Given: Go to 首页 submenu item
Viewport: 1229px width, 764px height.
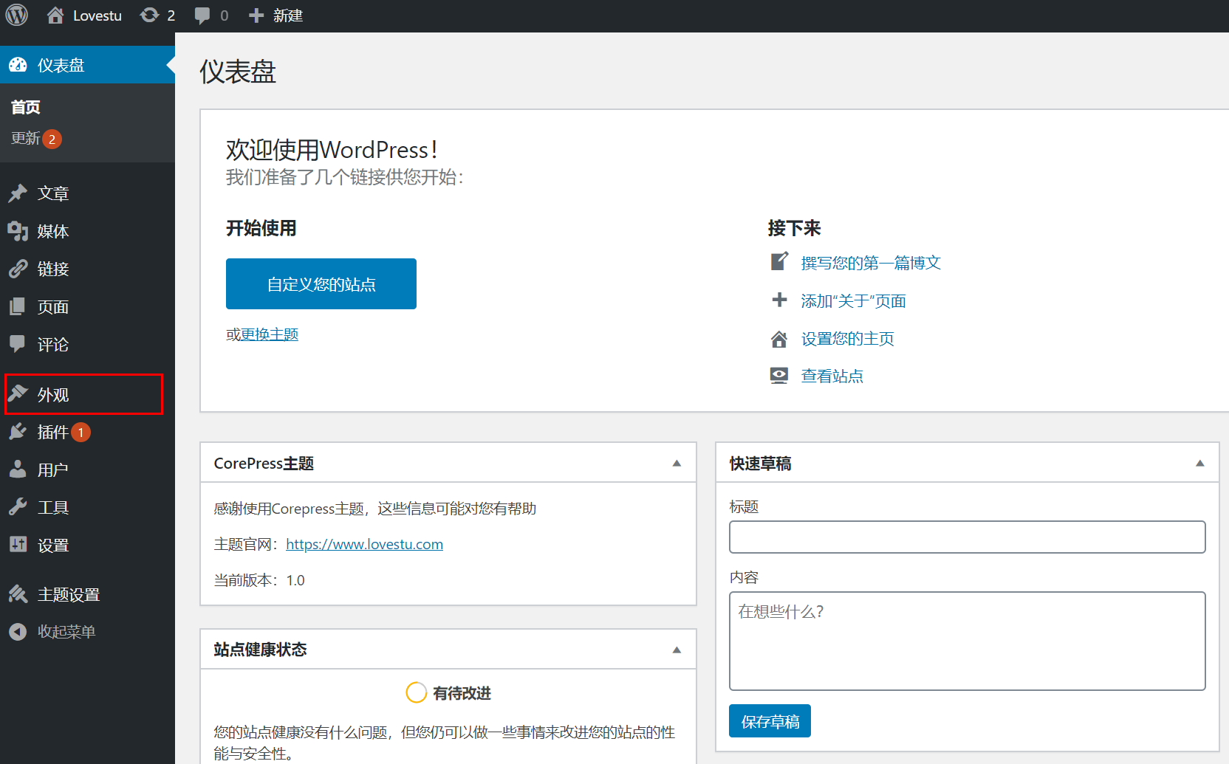Looking at the screenshot, I should pos(26,108).
